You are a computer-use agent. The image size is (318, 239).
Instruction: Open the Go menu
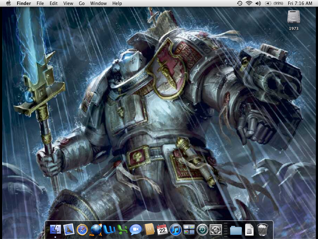point(82,3)
